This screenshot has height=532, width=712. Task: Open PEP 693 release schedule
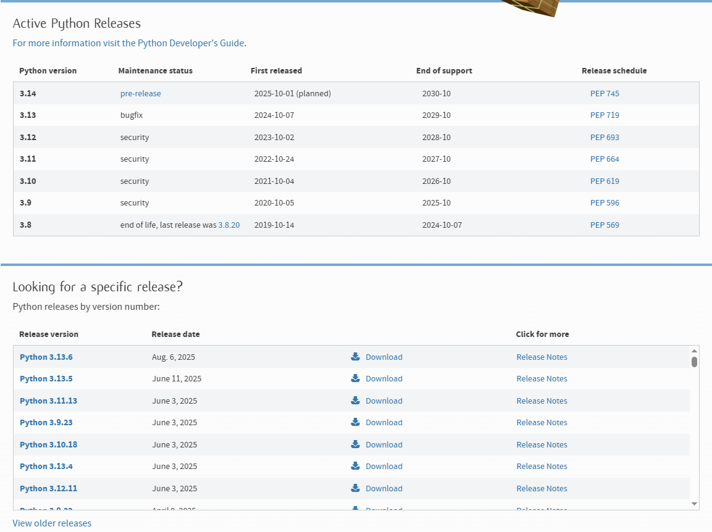tap(605, 137)
